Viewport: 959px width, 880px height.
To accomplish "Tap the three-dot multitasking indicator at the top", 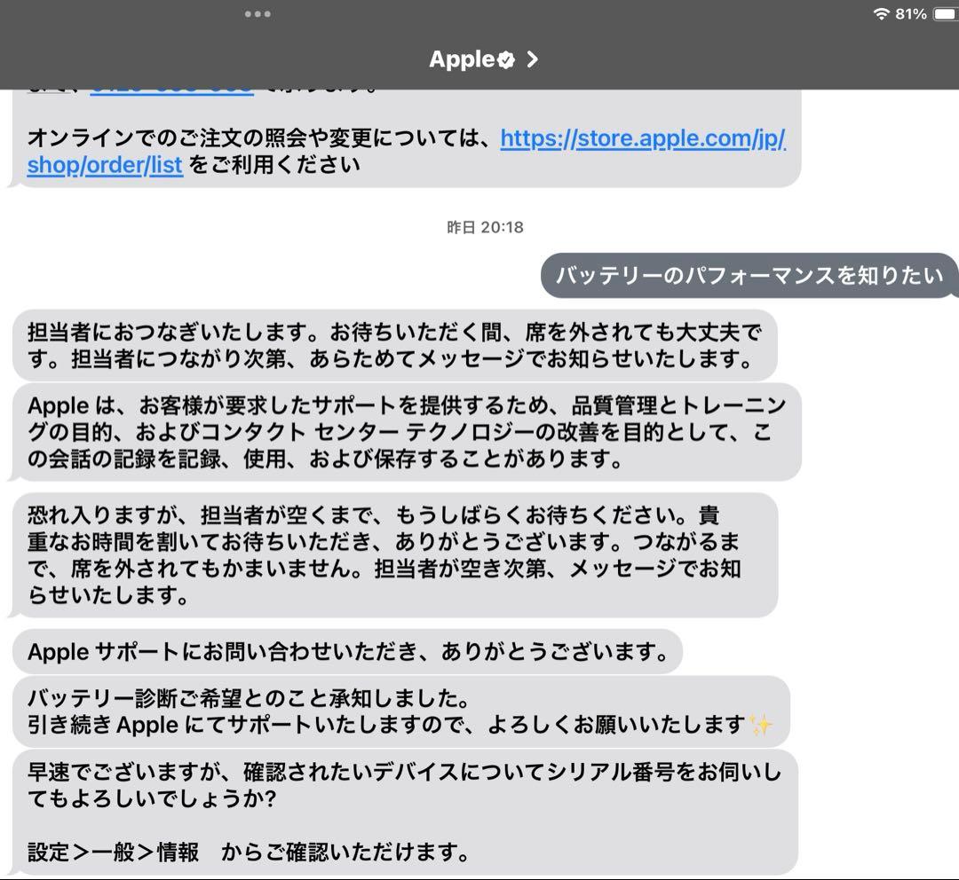I will [258, 13].
